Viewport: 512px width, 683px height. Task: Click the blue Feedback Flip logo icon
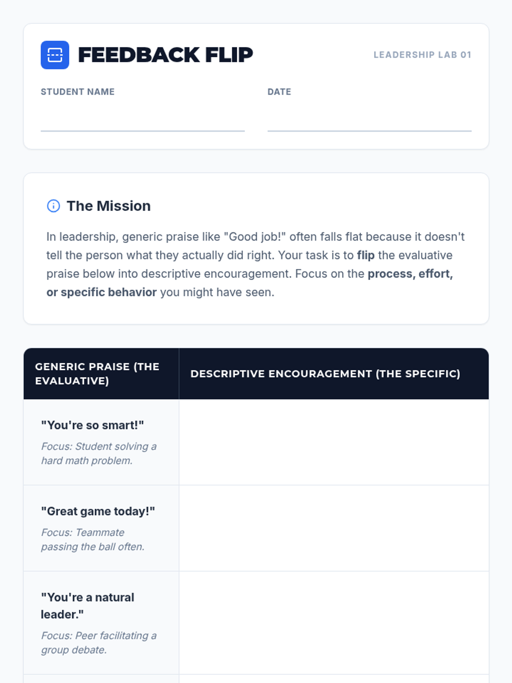[x=55, y=55]
